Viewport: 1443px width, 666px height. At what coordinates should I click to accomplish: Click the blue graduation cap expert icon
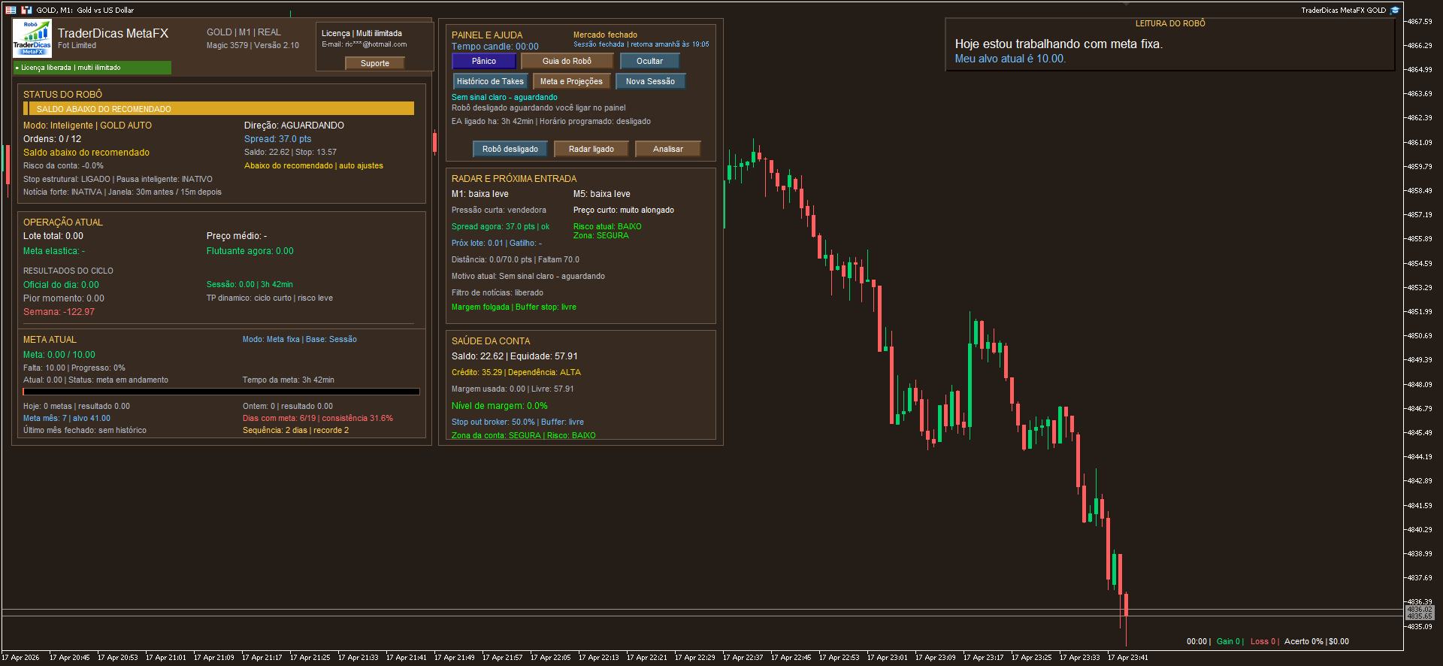1395,10
